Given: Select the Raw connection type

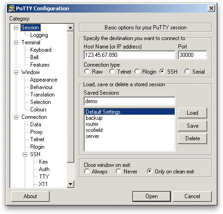Looking at the screenshot, I should pyautogui.click(x=87, y=72).
